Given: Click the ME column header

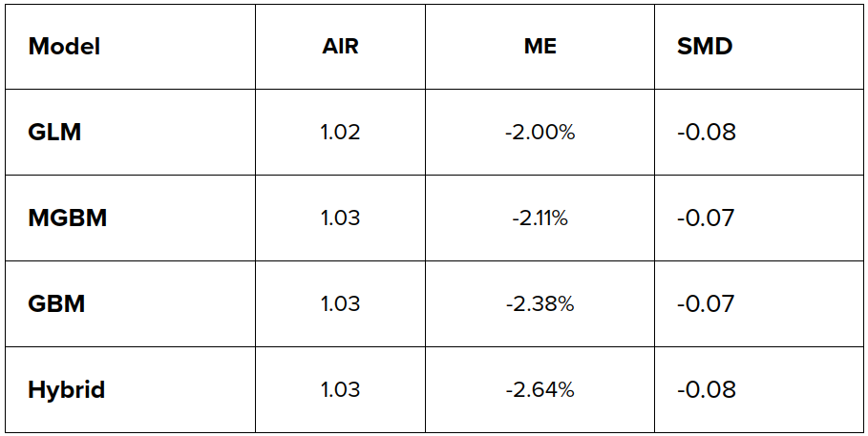Looking at the screenshot, I should pos(540,46).
